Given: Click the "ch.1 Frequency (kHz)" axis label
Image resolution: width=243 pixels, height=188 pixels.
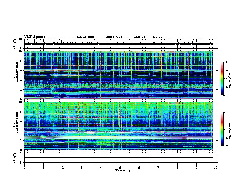Looking at the screenshot, I should [16, 71].
